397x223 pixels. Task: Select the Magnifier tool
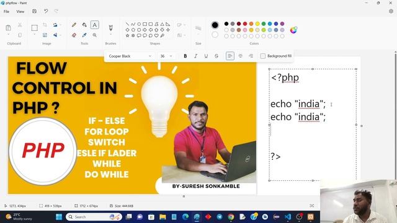click(94, 35)
